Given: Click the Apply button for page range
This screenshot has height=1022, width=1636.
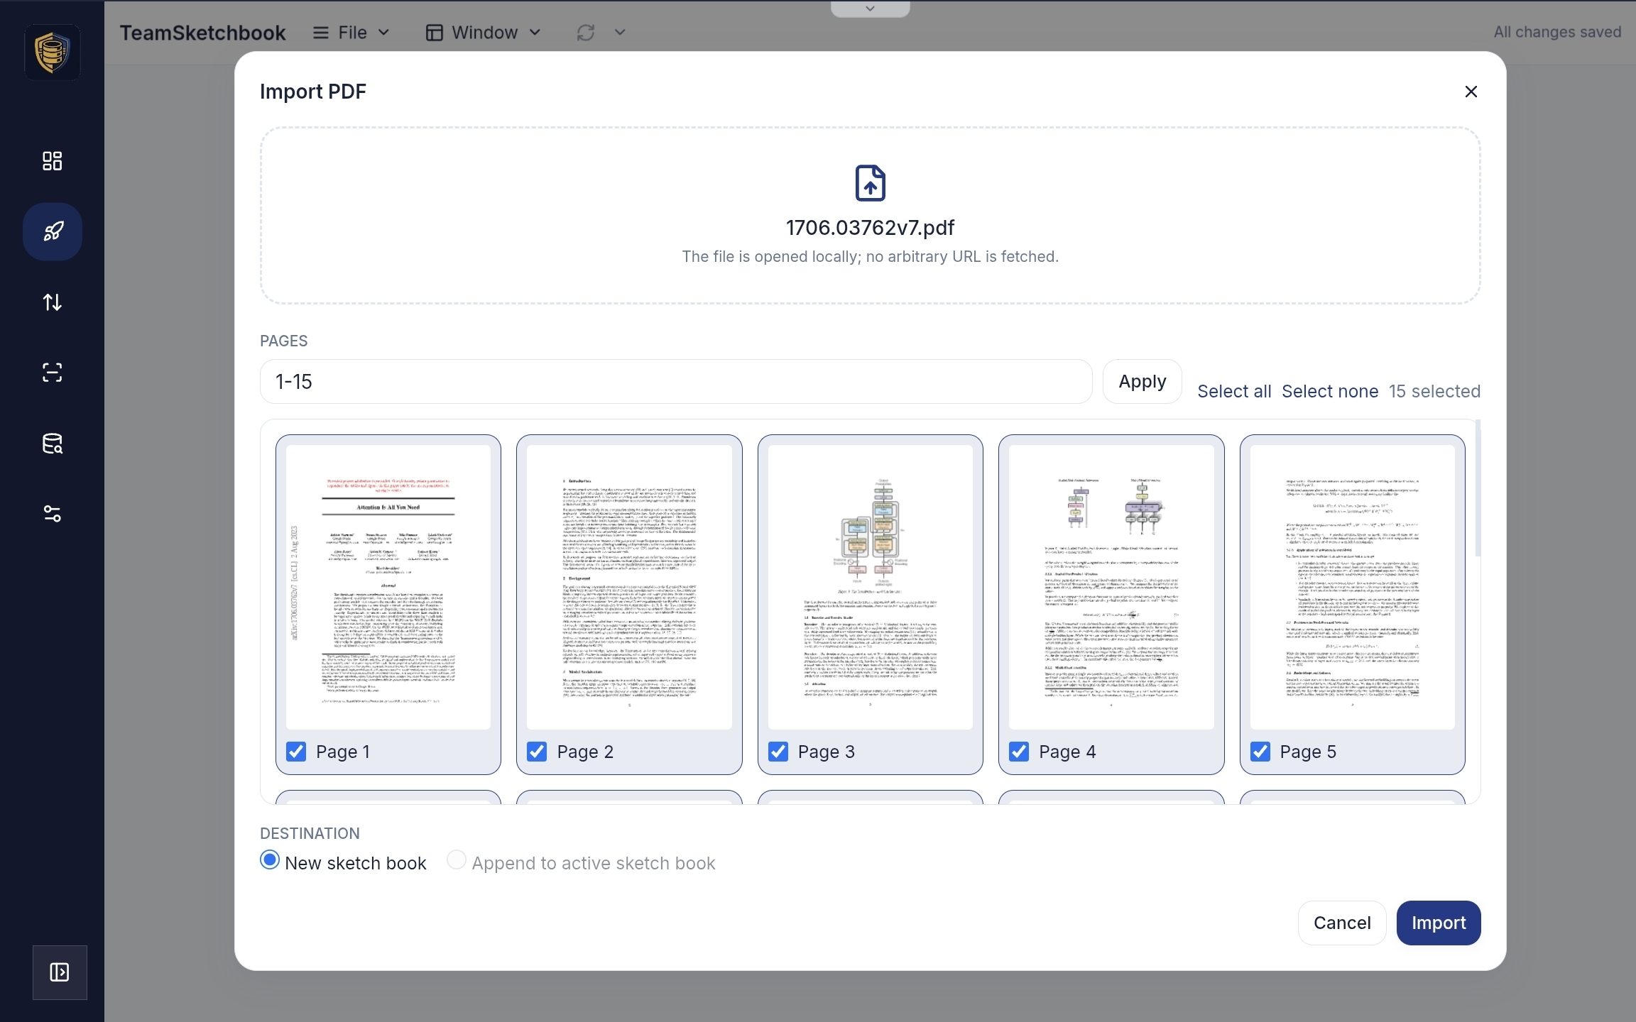Looking at the screenshot, I should 1143,382.
